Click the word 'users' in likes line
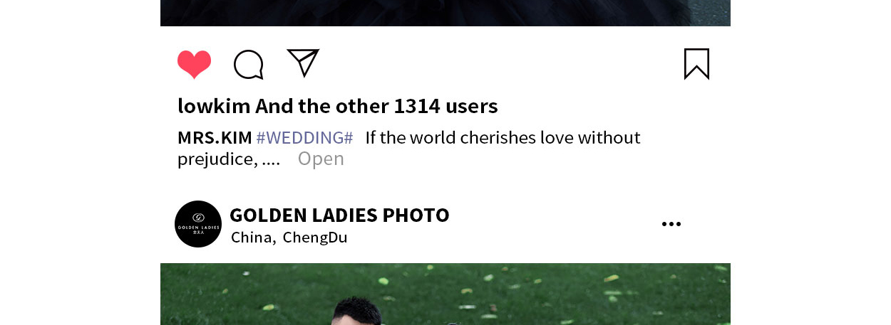Screen dimensions: 891x325 pyautogui.click(x=472, y=106)
